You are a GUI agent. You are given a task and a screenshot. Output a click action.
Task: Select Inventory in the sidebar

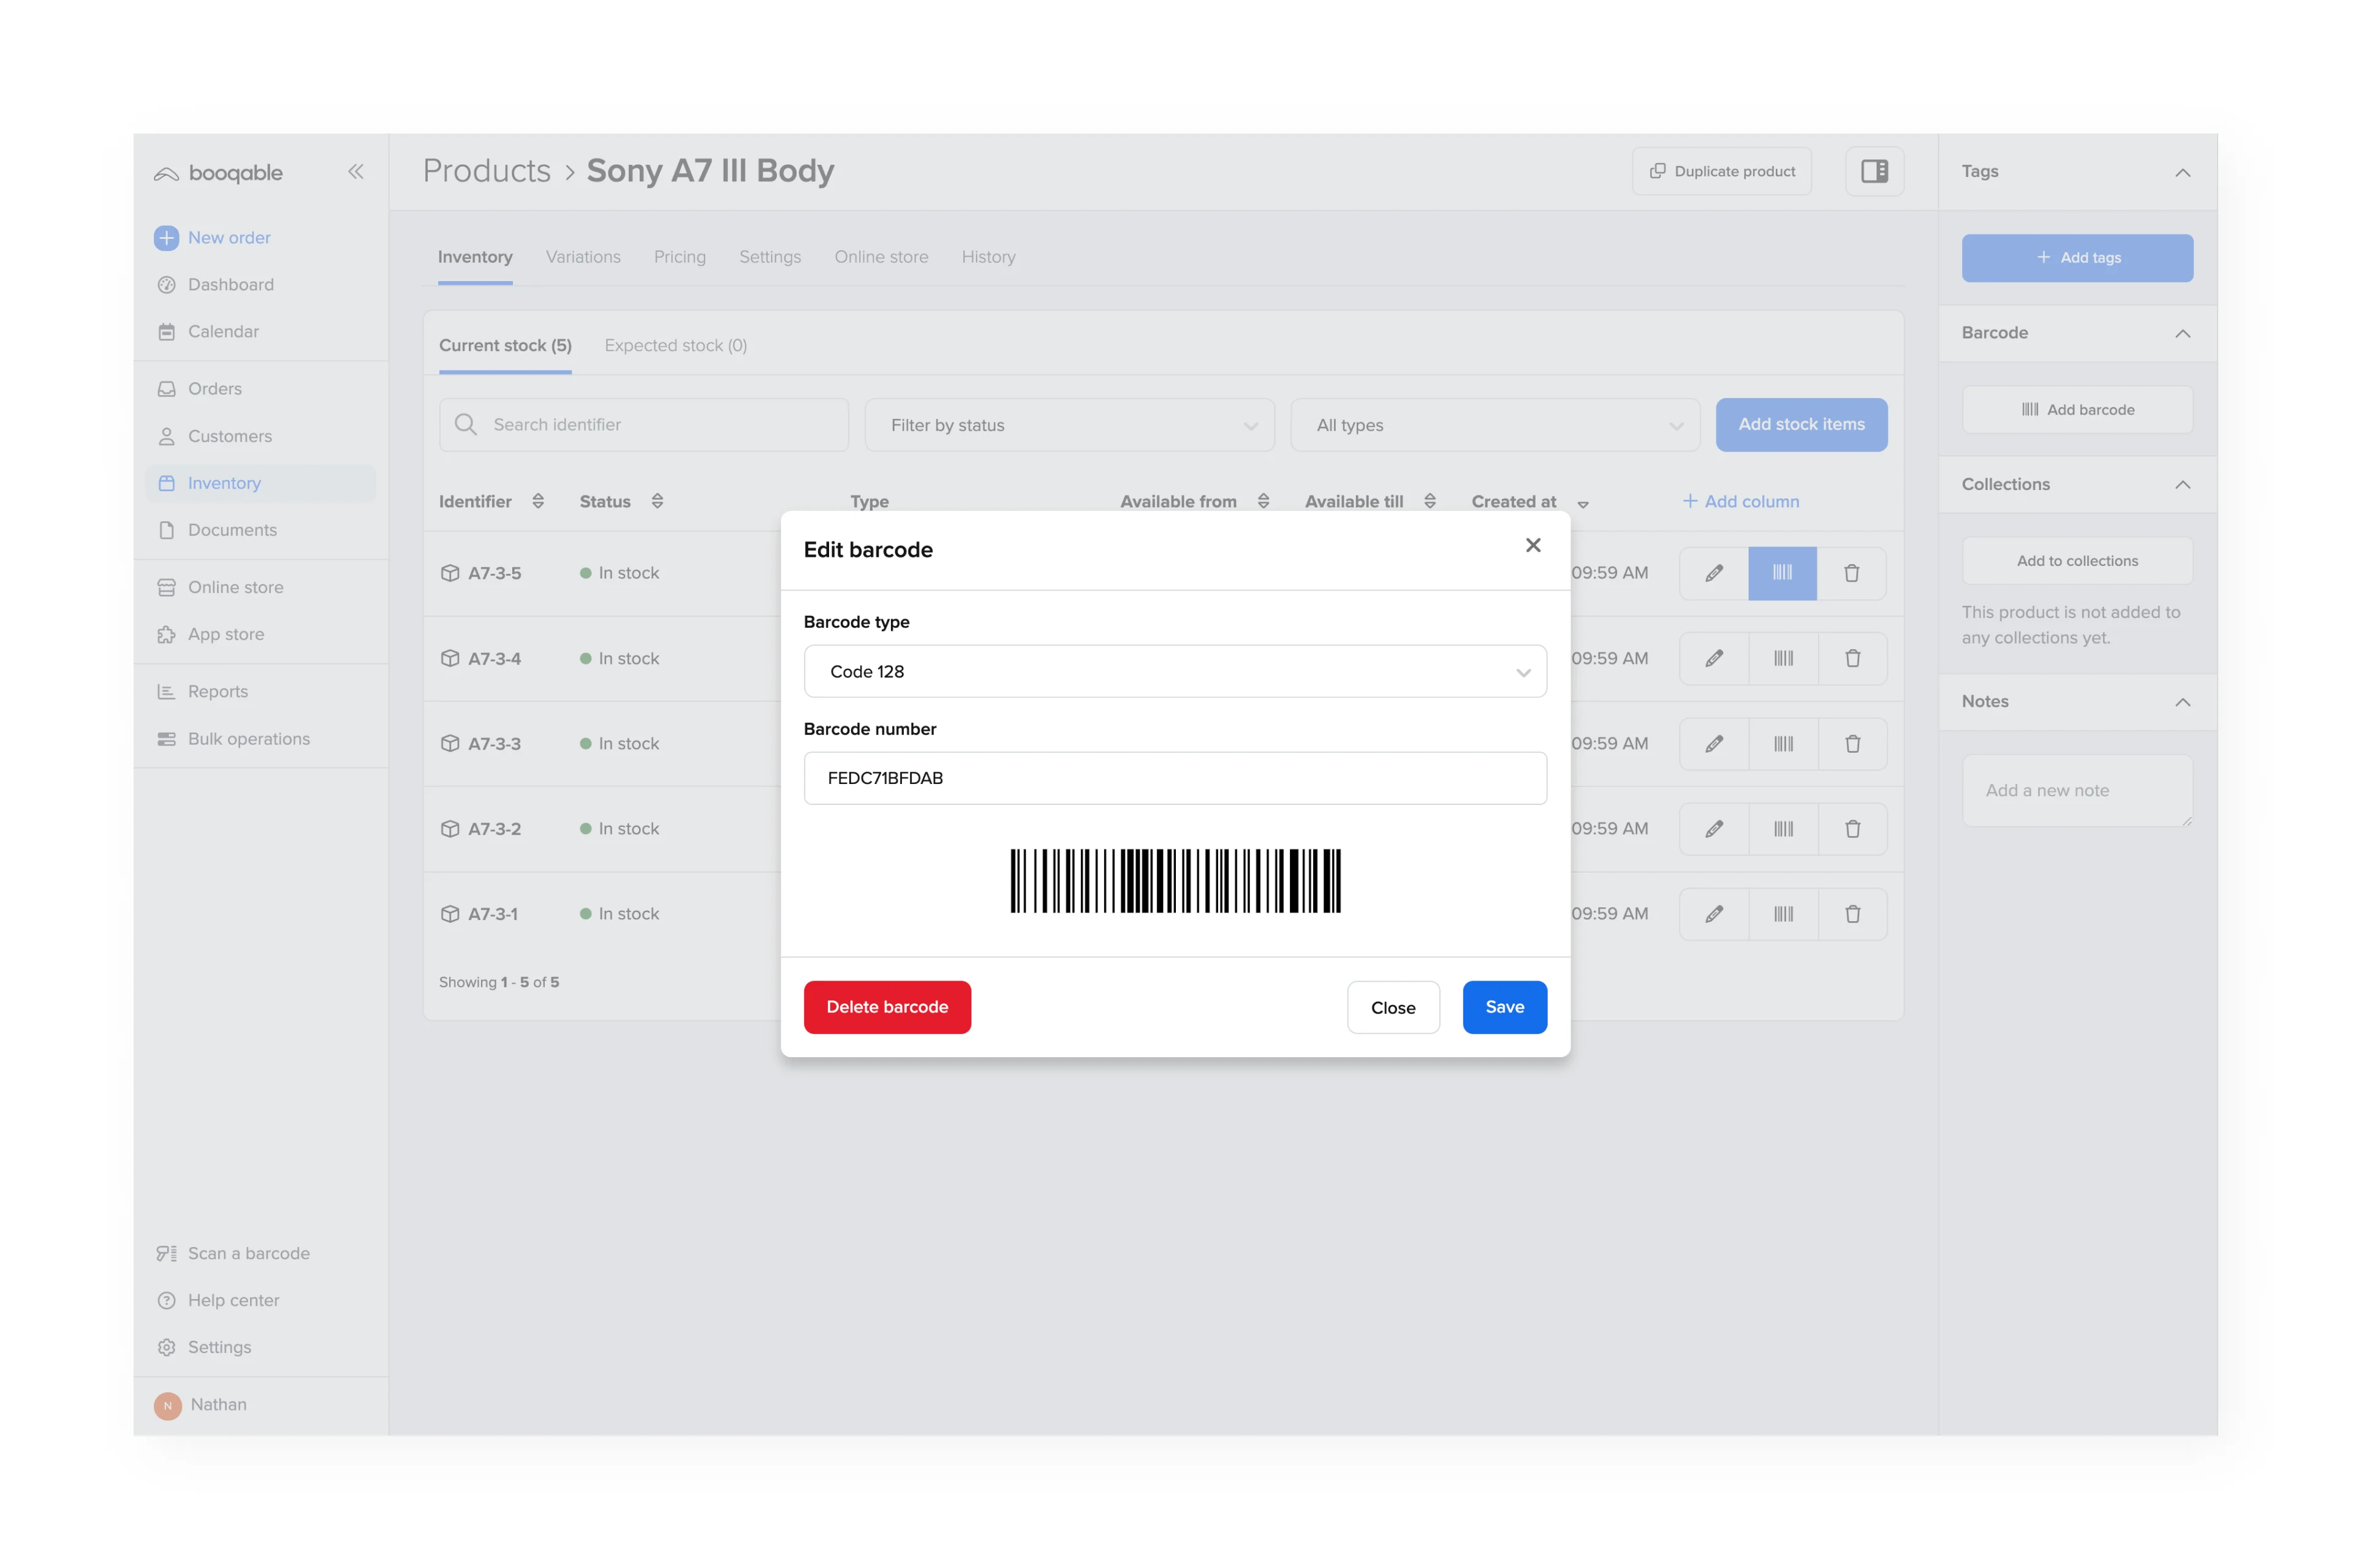tap(260, 483)
